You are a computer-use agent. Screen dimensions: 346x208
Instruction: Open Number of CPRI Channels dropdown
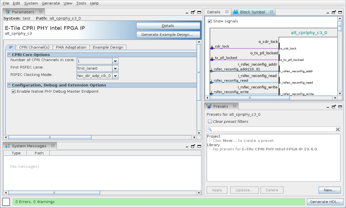115,61
